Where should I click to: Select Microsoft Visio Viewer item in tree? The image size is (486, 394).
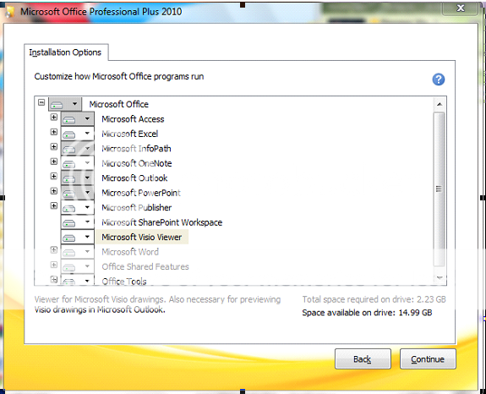(142, 237)
